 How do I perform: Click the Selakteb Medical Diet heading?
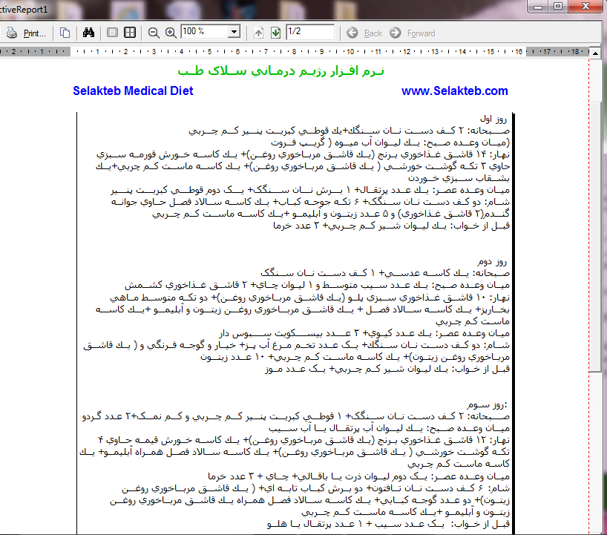[x=133, y=91]
